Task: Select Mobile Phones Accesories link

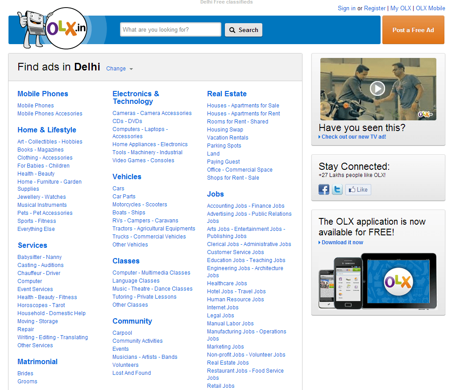Action: pos(50,114)
